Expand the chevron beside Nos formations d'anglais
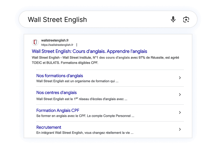 pos(180,78)
